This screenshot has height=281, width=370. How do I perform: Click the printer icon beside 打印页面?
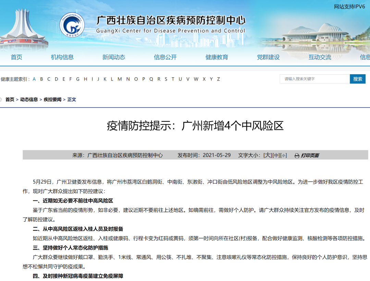coord(297,156)
